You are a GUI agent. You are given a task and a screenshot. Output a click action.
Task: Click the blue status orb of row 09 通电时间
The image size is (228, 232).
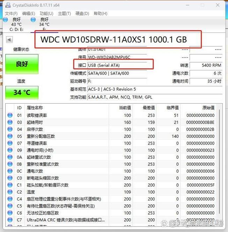click(10, 150)
